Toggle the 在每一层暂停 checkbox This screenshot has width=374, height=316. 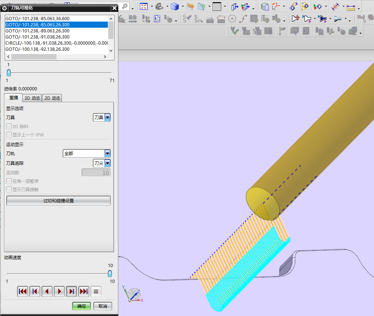click(9, 181)
